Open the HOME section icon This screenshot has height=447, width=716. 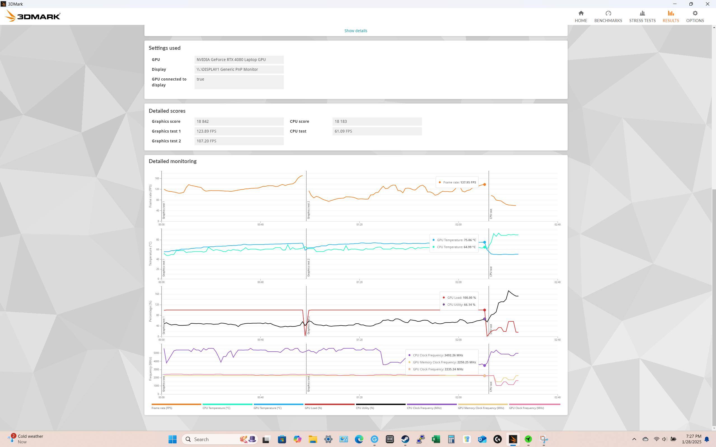click(x=581, y=13)
